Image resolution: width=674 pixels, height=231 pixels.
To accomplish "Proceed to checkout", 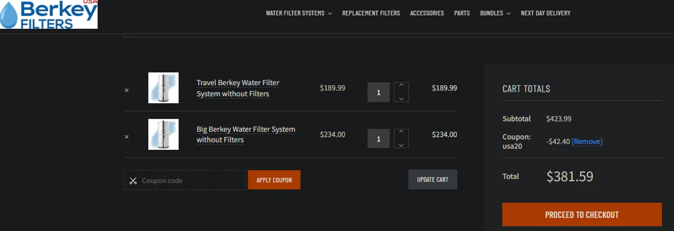I will (x=582, y=214).
